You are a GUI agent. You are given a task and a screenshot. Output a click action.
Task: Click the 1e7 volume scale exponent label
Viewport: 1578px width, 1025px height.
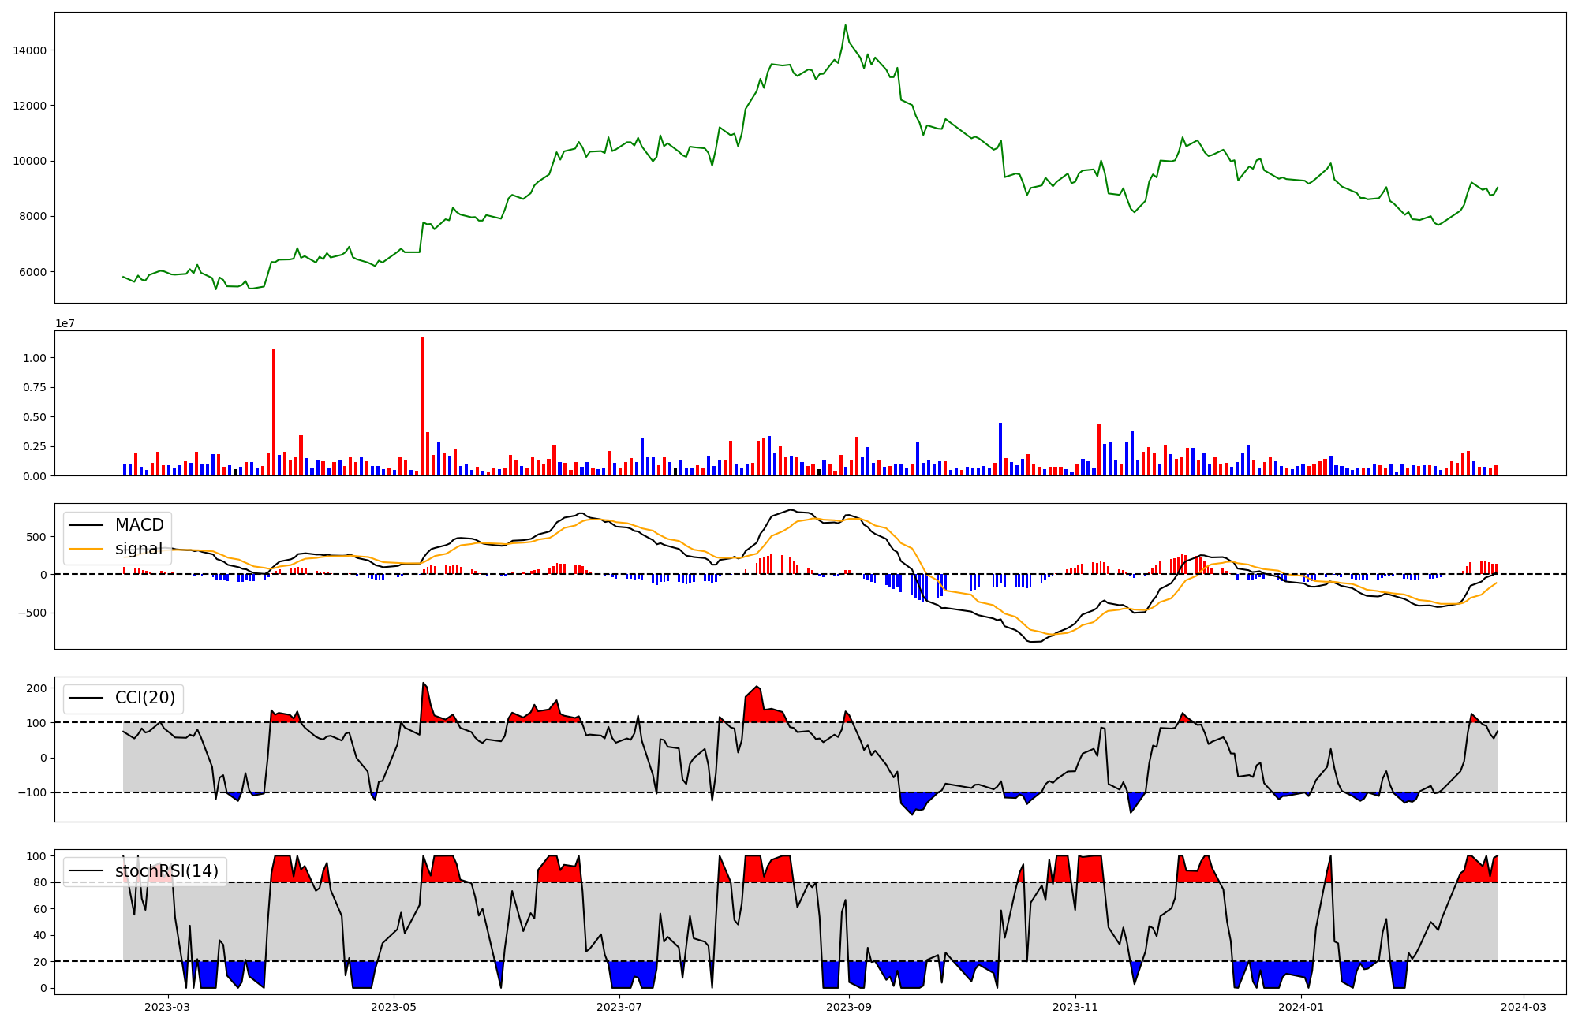coord(65,323)
